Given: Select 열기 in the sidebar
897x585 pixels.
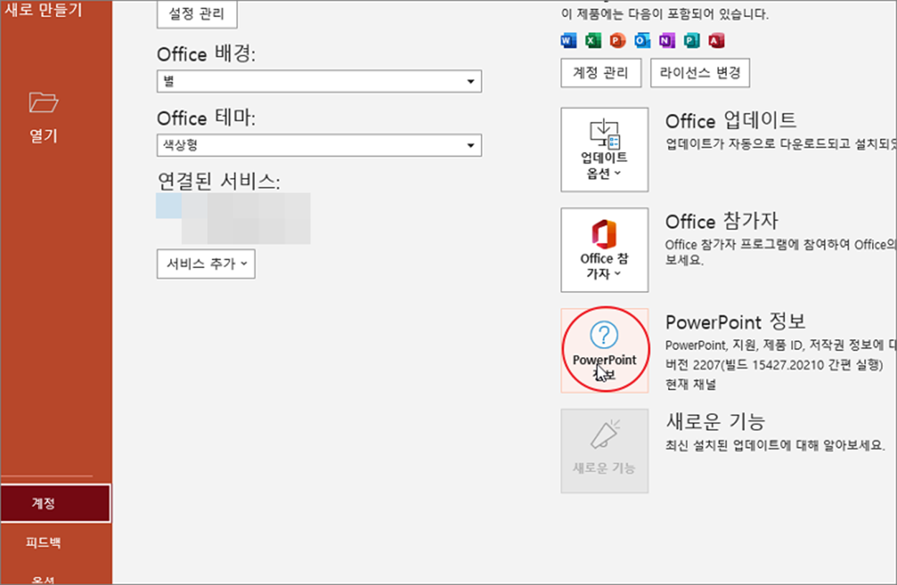Looking at the screenshot, I should pyautogui.click(x=44, y=135).
